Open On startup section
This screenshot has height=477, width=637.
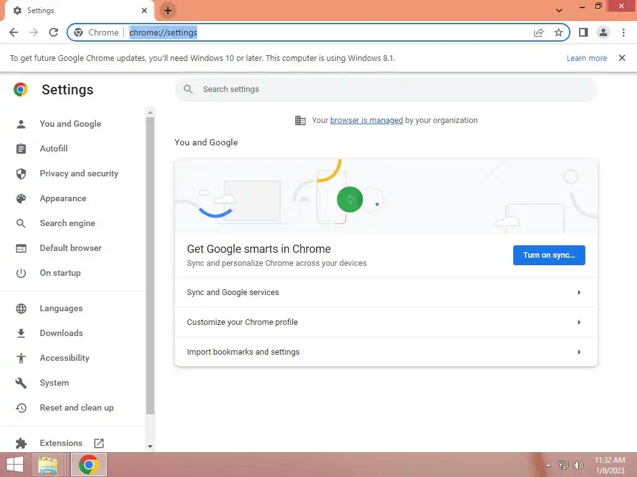pos(60,273)
